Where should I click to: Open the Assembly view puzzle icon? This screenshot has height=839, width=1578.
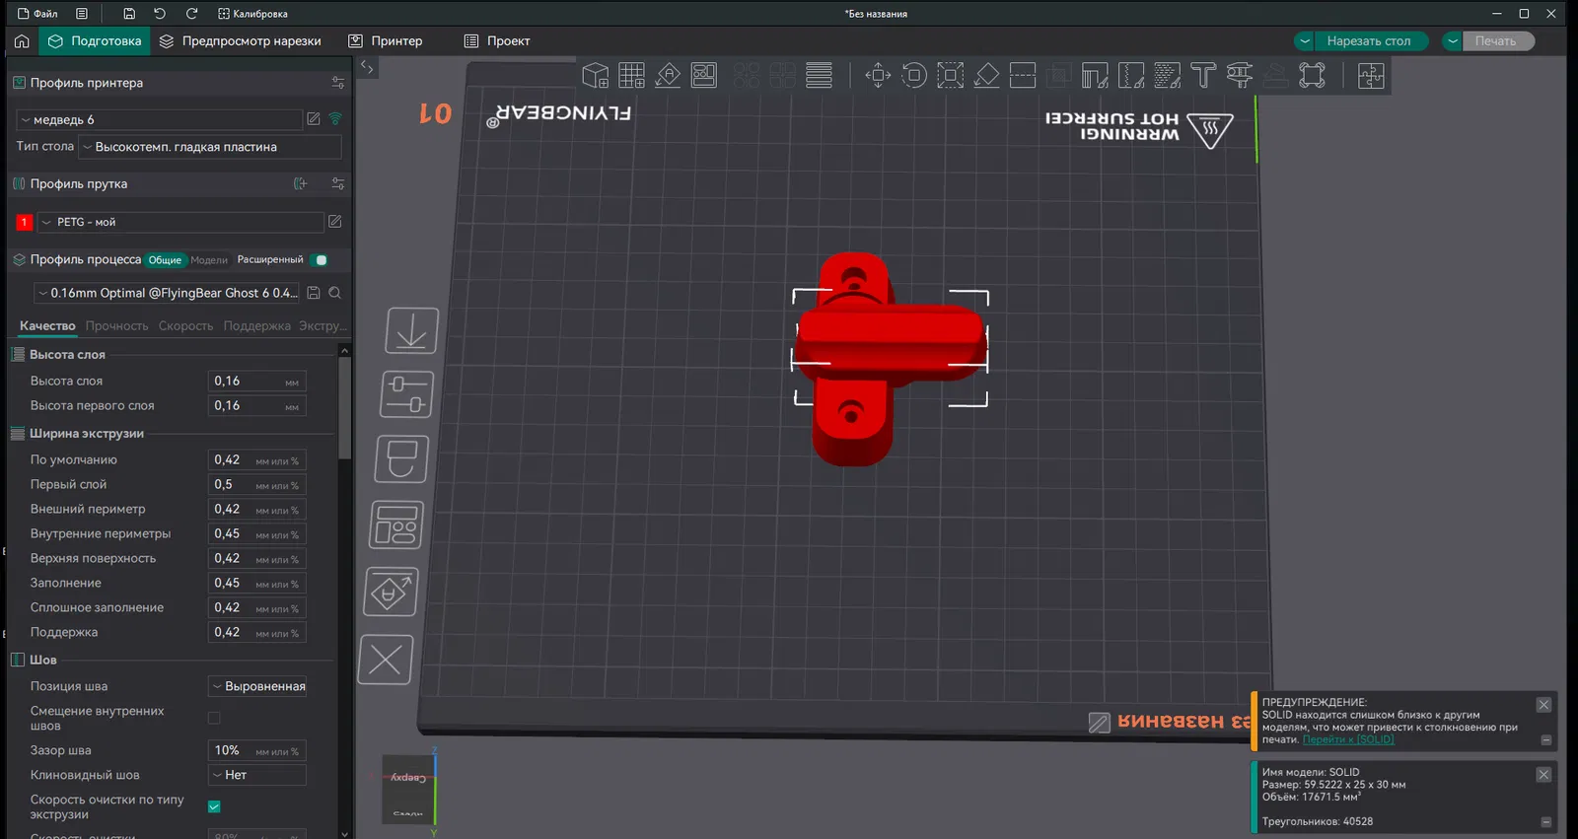pyautogui.click(x=1371, y=75)
